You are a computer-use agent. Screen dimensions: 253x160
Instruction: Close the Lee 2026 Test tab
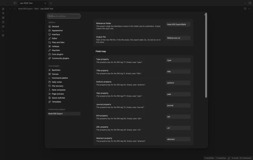(45, 3)
